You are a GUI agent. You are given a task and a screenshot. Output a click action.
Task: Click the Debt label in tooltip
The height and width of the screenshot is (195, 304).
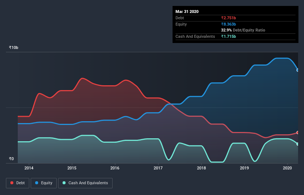(x=180, y=18)
